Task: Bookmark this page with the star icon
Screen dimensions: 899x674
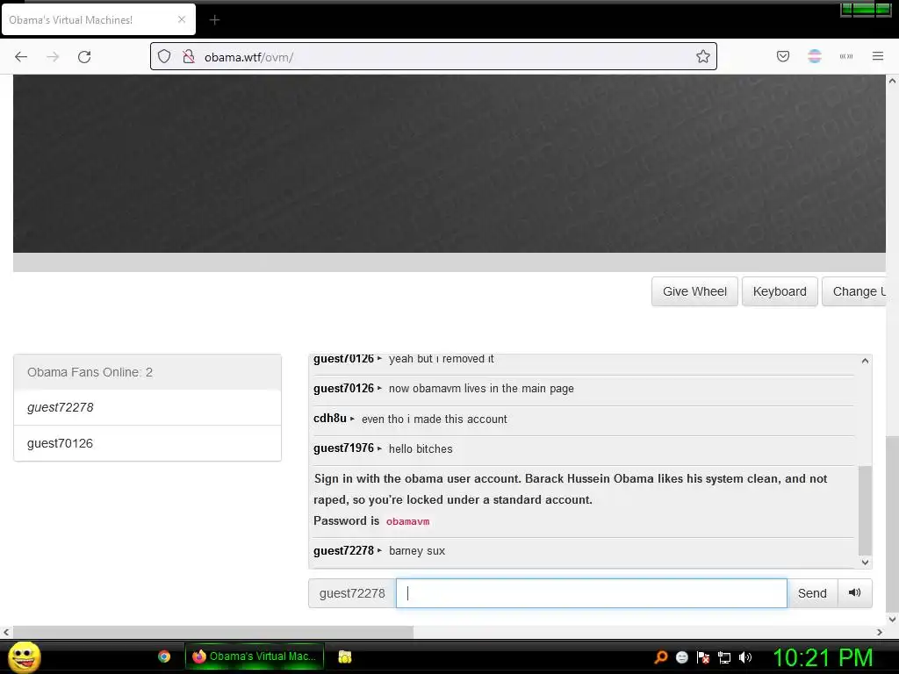Action: [x=703, y=56]
